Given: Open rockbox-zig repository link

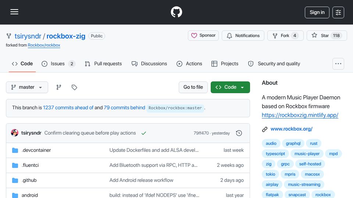Looking at the screenshot, I should tap(66, 36).
